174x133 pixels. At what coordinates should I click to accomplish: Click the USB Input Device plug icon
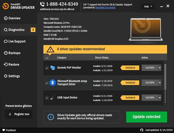point(53,97)
